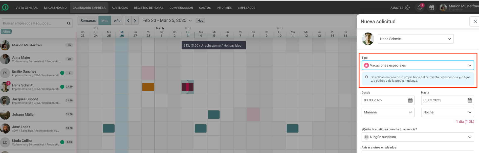
Task: Open the Hasta date calendar icon
Action: (470, 100)
